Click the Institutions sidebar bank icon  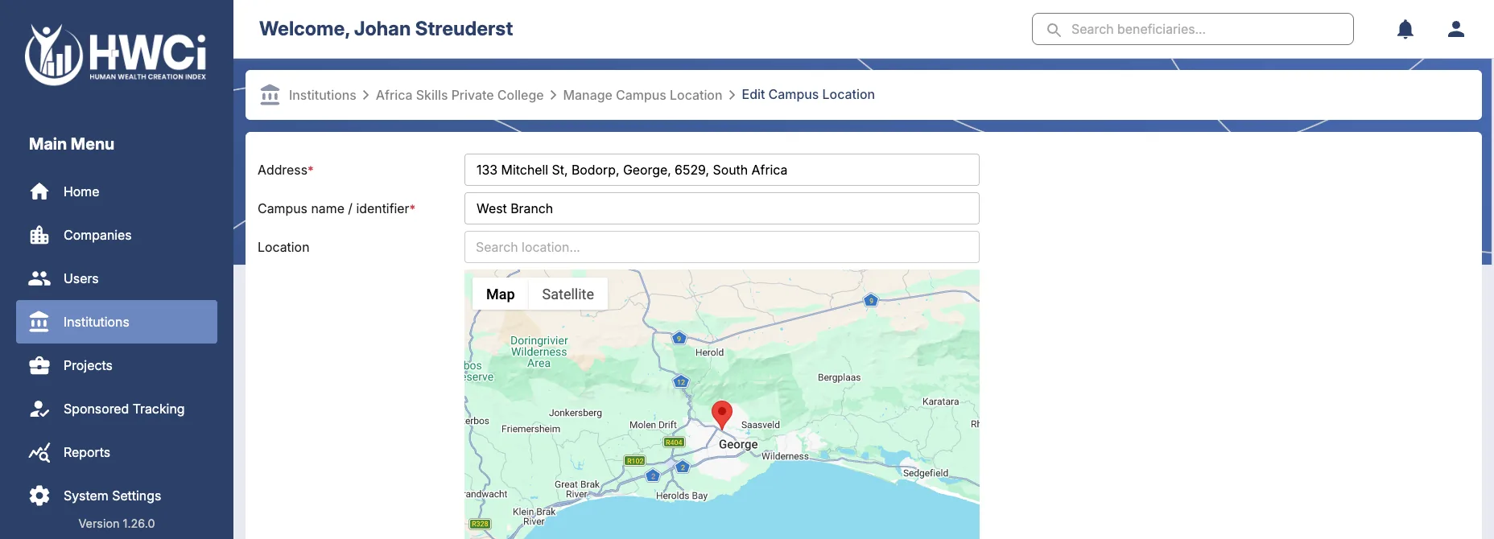[x=39, y=322]
